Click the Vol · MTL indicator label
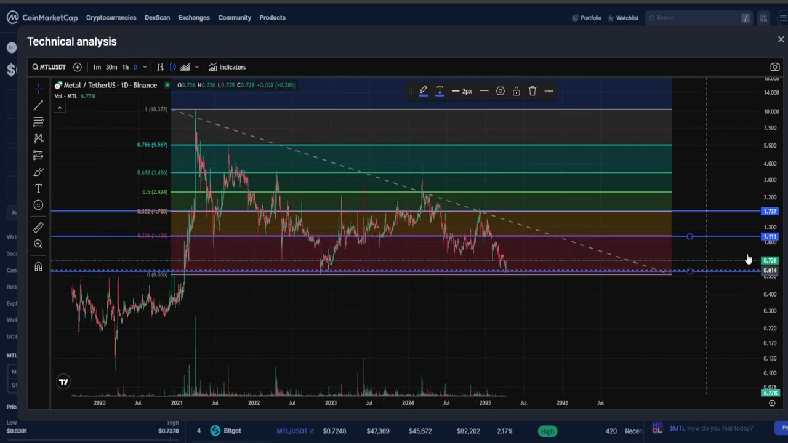Viewport: 788px width, 443px height. click(66, 97)
